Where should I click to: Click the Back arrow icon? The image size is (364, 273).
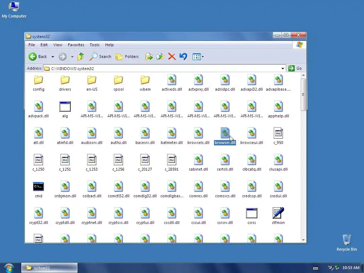[x=32, y=57]
